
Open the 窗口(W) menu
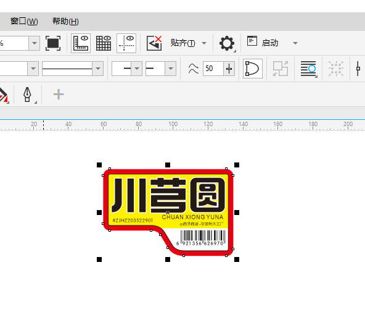click(24, 22)
